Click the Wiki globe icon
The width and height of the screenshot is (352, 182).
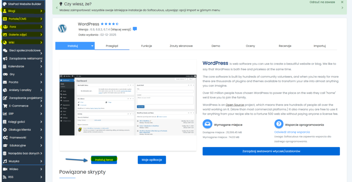5,43
